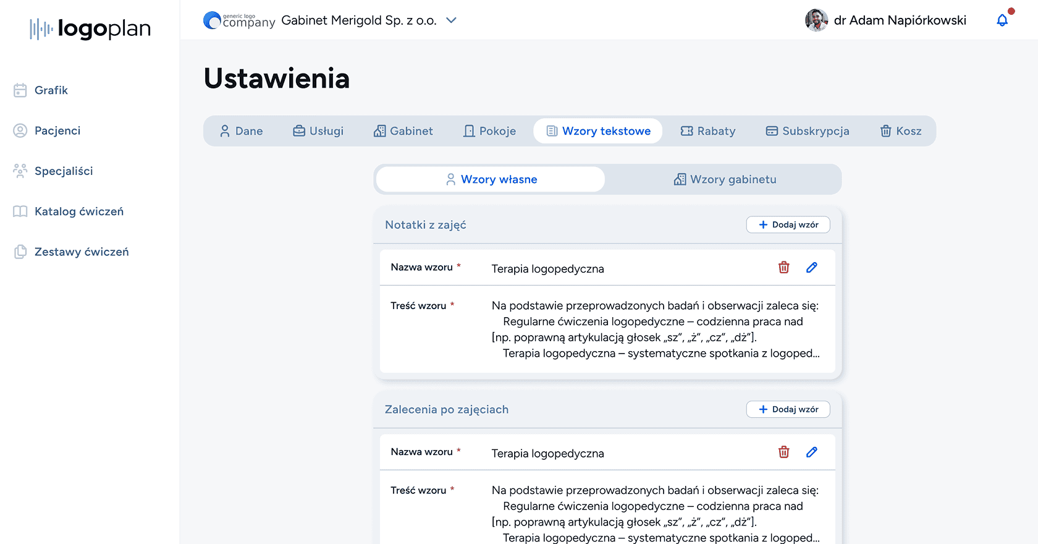Edit Zalecenia po zajęciach template pencil icon
Screen dimensions: 1038x544
[x=812, y=453]
